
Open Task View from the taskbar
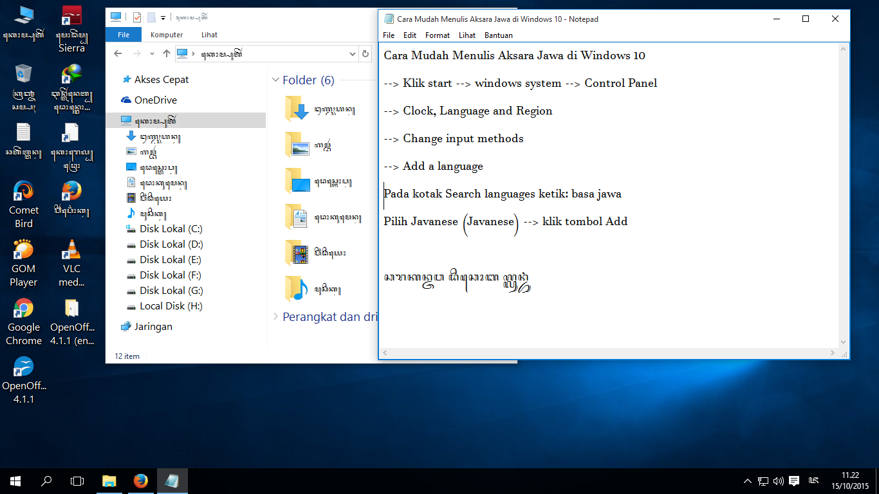[x=77, y=480]
